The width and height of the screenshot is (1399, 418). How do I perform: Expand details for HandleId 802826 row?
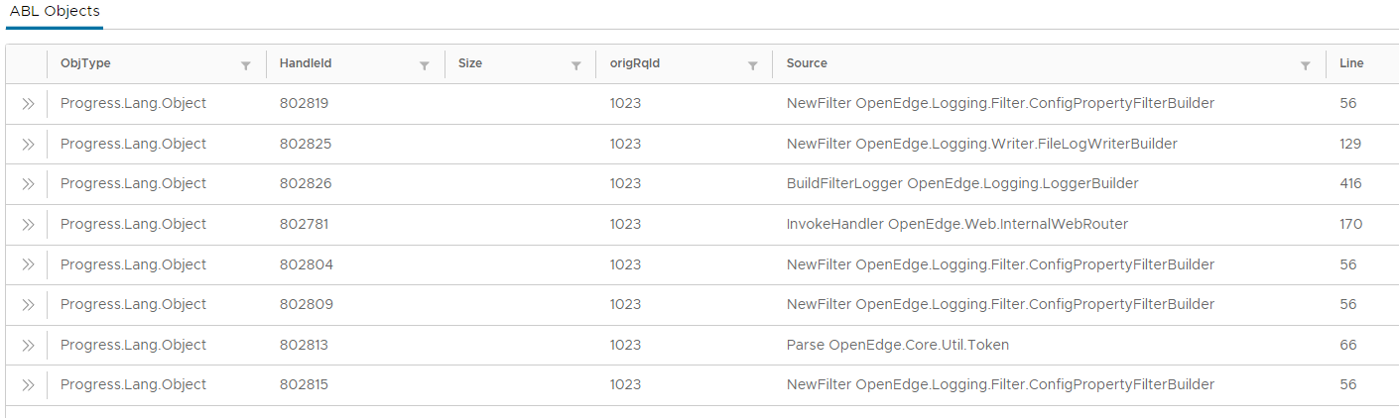pos(28,184)
